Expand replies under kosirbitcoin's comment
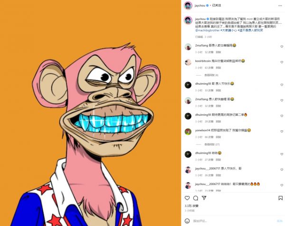 point(211,75)
